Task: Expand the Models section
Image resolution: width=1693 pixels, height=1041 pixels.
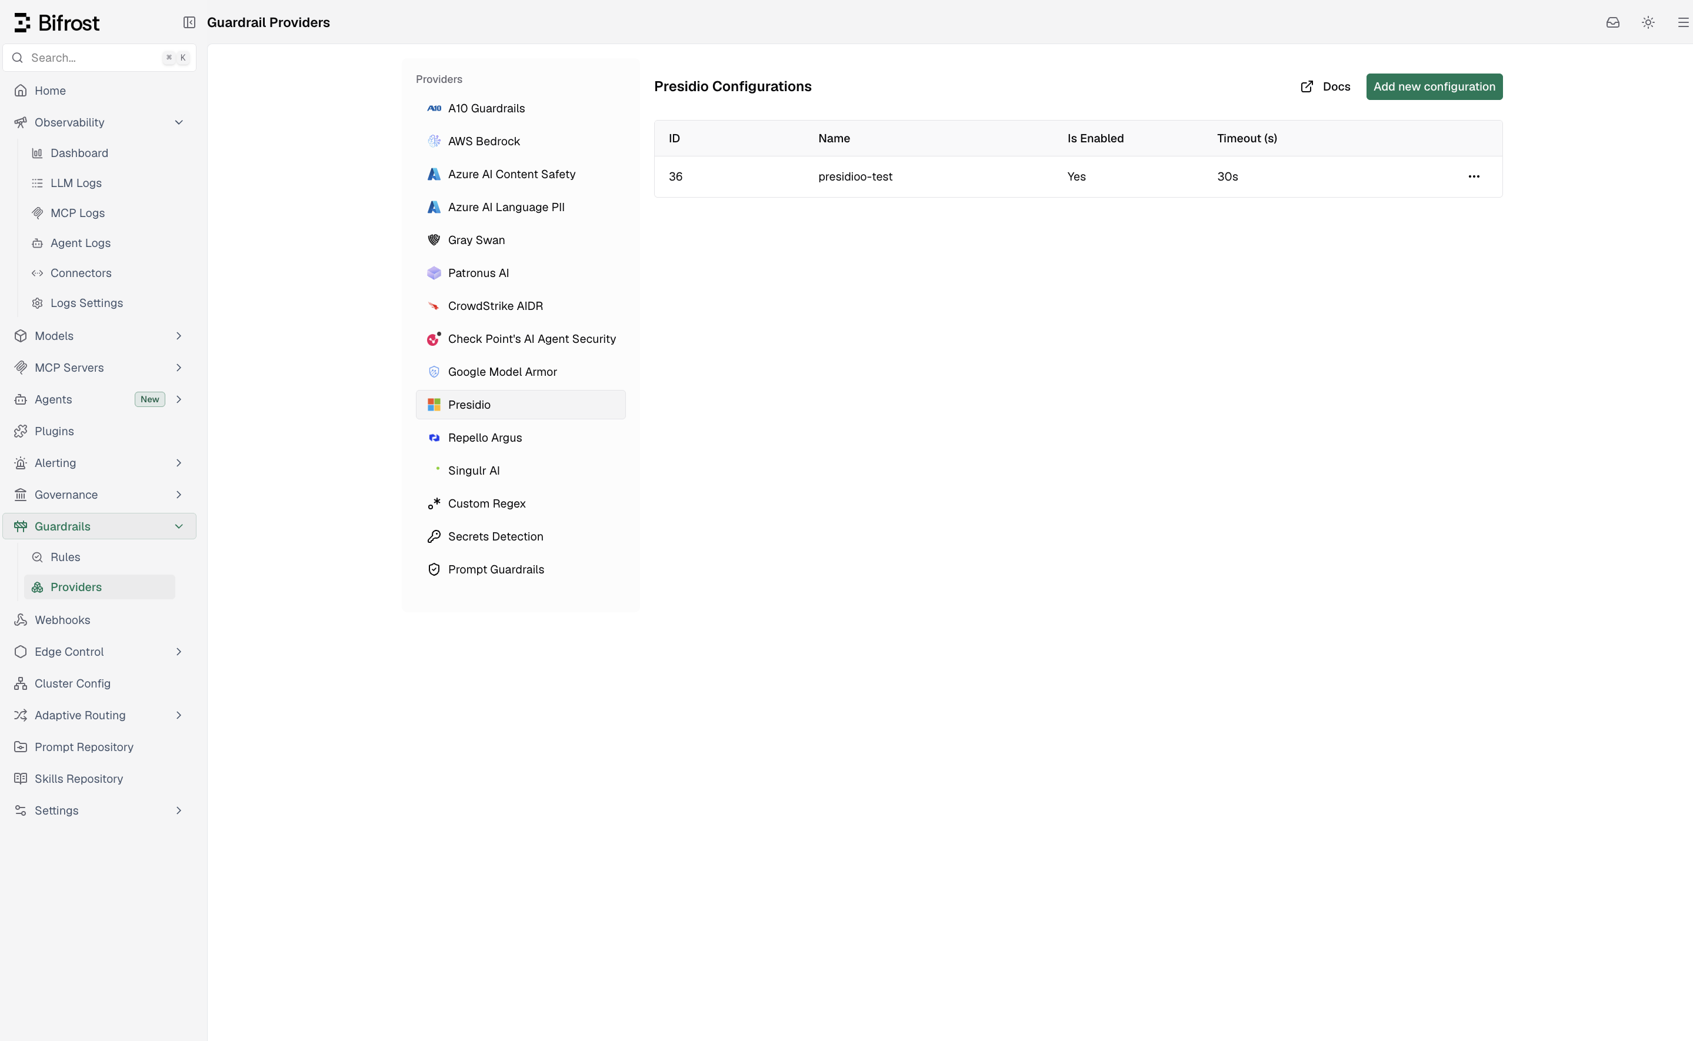Action: tap(99, 336)
